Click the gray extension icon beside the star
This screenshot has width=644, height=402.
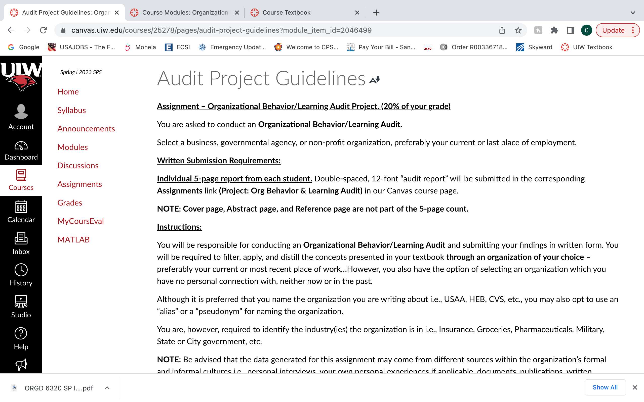(x=538, y=30)
